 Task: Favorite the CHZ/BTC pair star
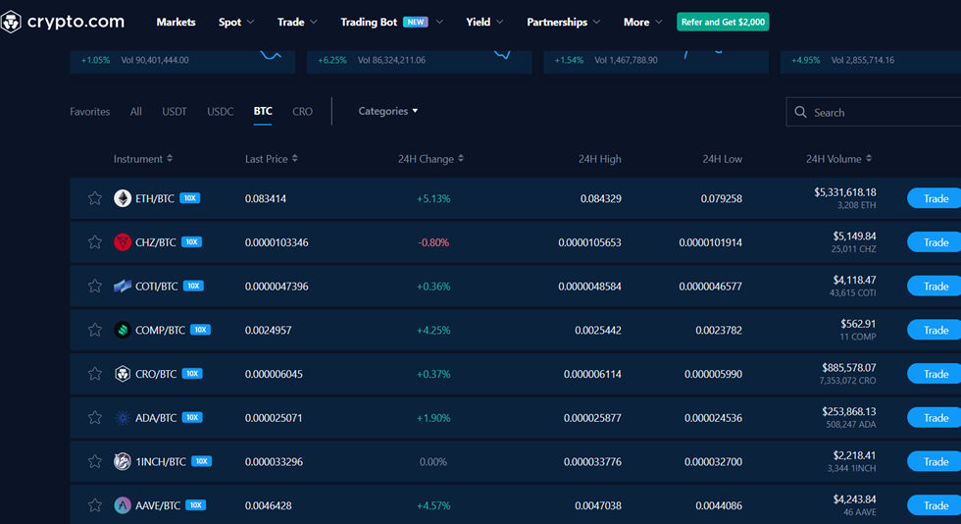(94, 242)
